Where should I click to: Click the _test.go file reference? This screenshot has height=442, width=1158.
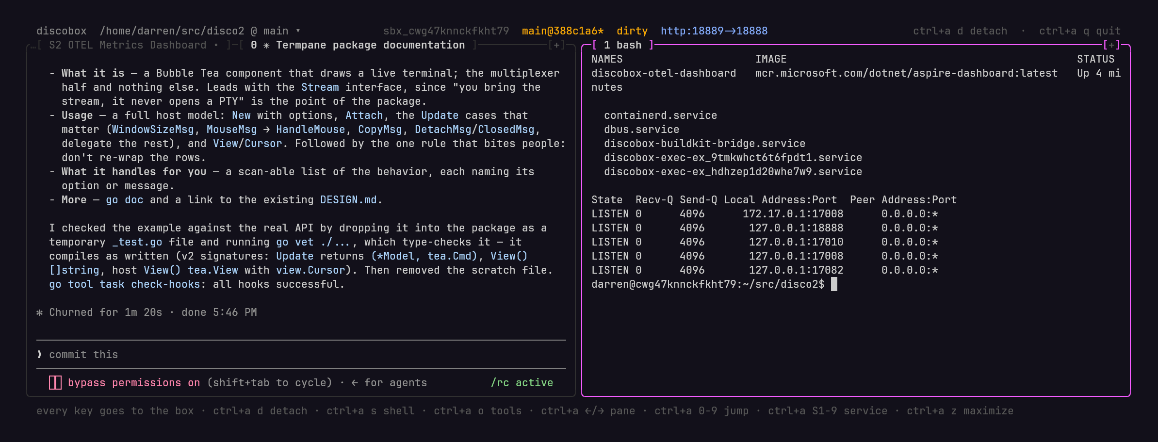pos(137,242)
